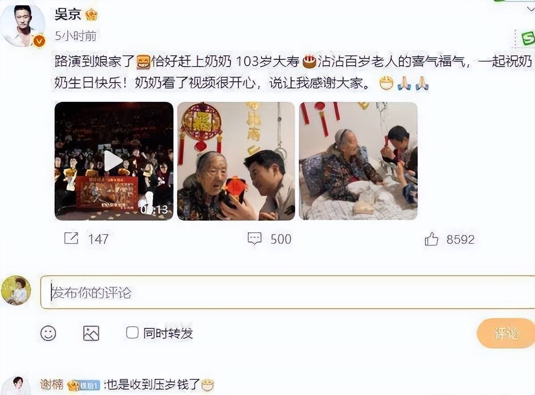The image size is (535, 395).
Task: Open 吴京's username link
Action: coord(68,14)
